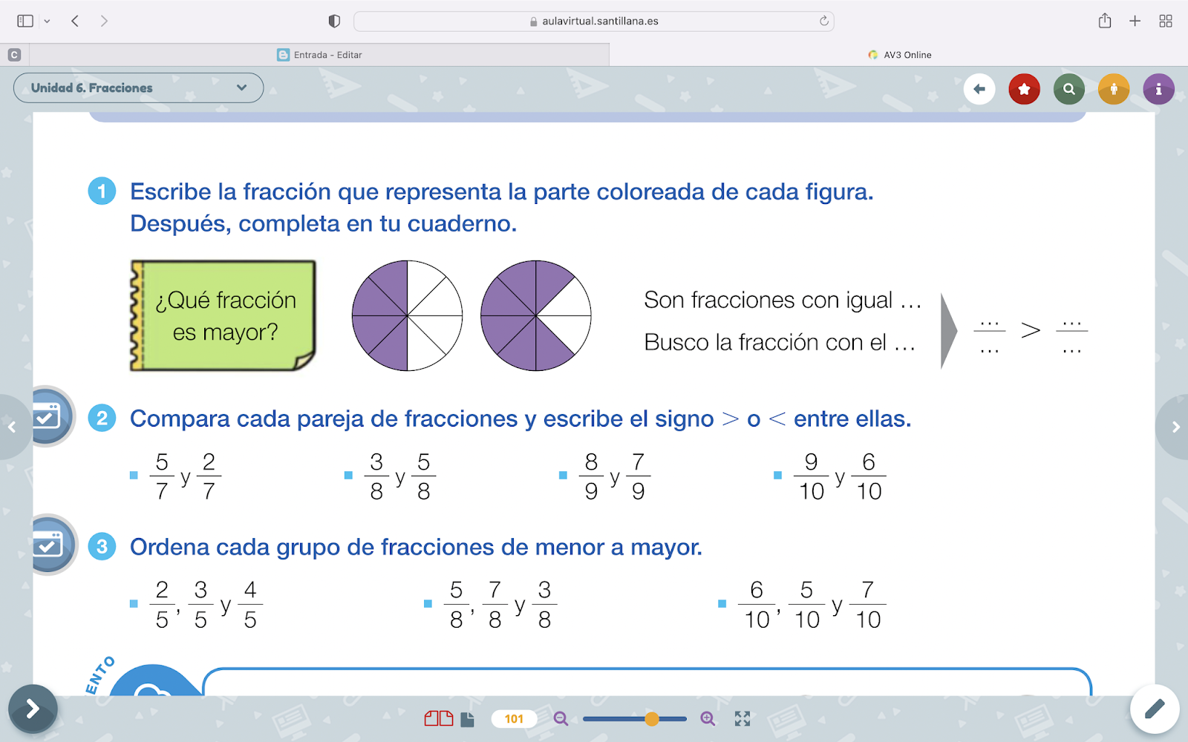Switch to single-page view
1188x742 pixels.
tap(467, 719)
